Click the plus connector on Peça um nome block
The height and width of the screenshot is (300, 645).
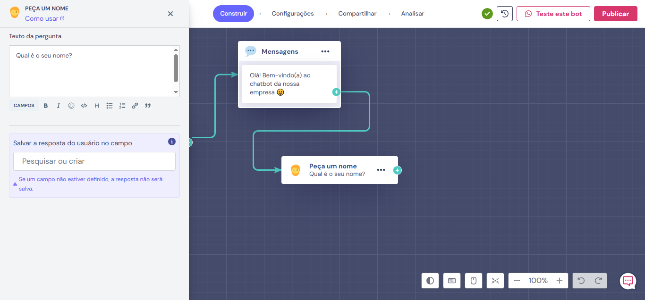pyautogui.click(x=398, y=170)
